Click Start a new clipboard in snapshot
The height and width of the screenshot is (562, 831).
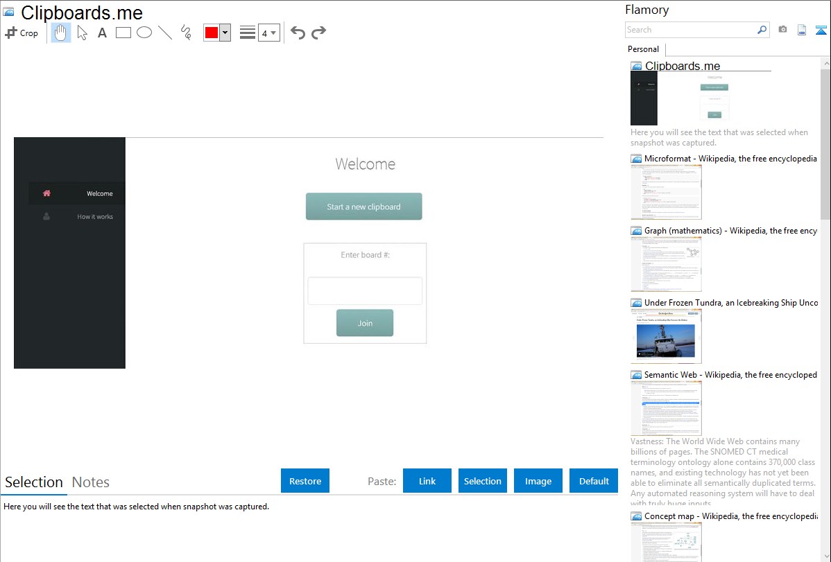(x=363, y=207)
